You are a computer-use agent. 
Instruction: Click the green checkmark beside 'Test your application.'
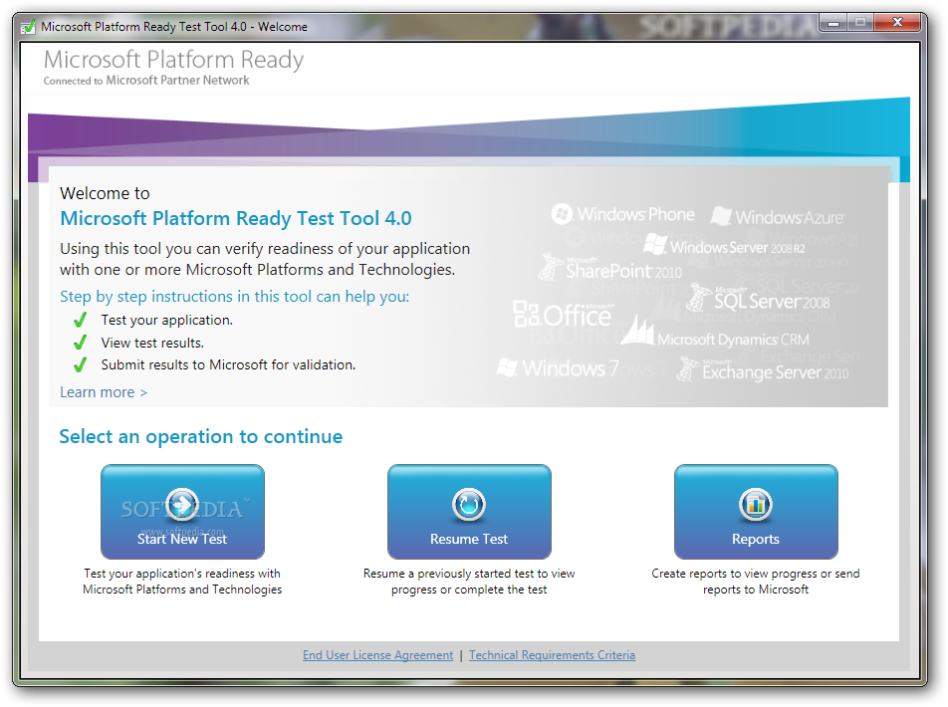pos(80,320)
